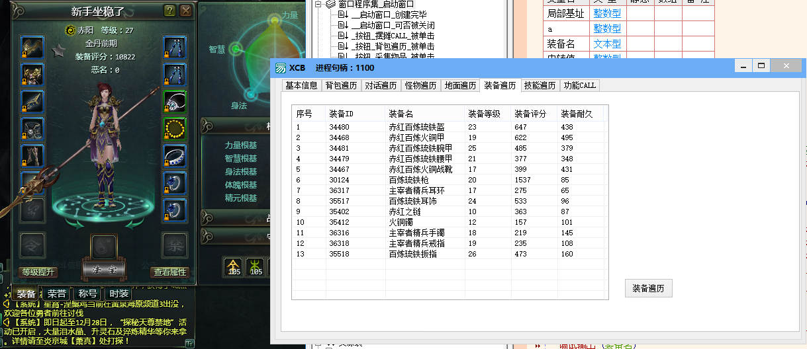The height and width of the screenshot is (349, 807).
Task: Click the 装备耐久 column header
Action: pyautogui.click(x=581, y=114)
